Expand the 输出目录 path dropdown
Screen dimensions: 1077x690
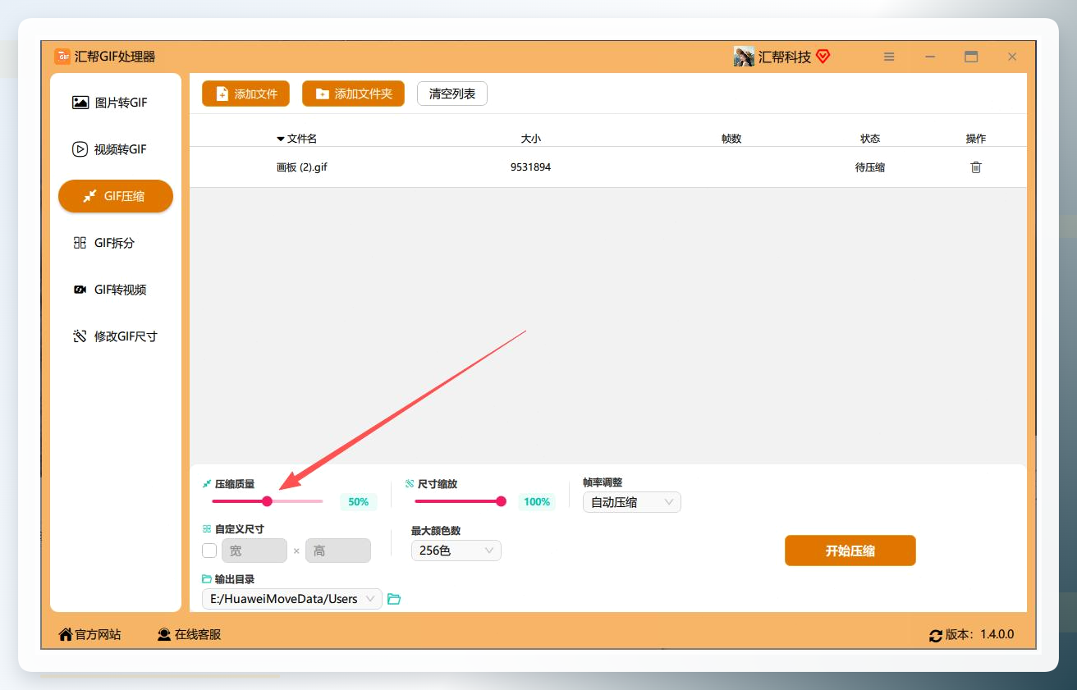[x=291, y=599]
